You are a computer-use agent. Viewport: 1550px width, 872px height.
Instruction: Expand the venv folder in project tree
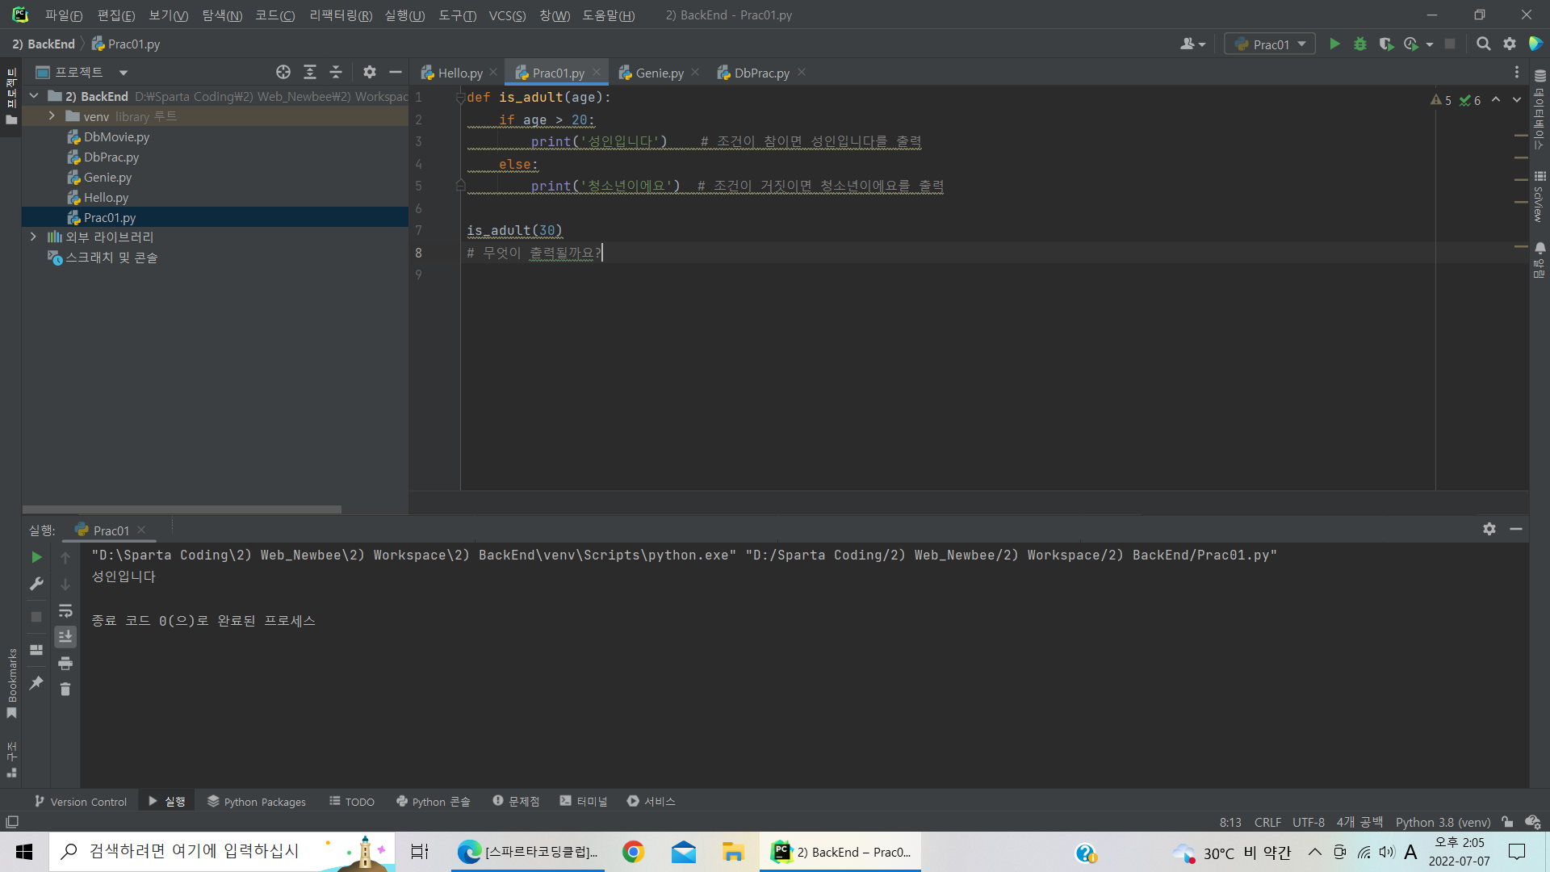52,116
